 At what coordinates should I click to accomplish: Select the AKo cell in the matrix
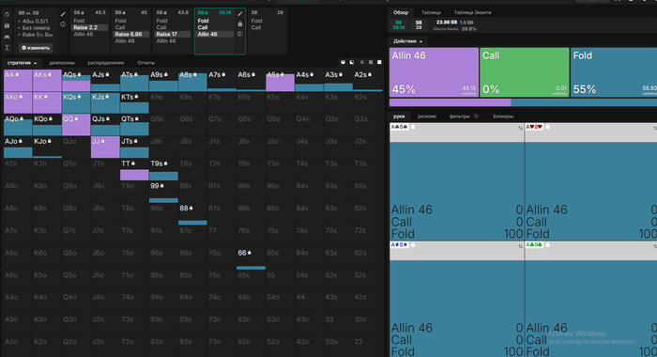(18, 102)
